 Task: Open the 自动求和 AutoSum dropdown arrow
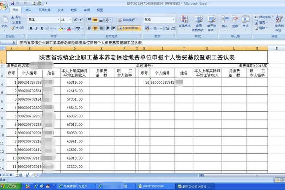pos(273,17)
